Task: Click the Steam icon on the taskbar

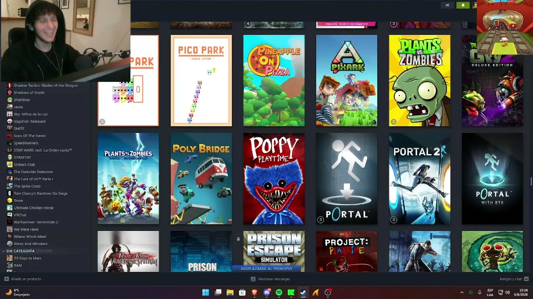Action: 303,292
